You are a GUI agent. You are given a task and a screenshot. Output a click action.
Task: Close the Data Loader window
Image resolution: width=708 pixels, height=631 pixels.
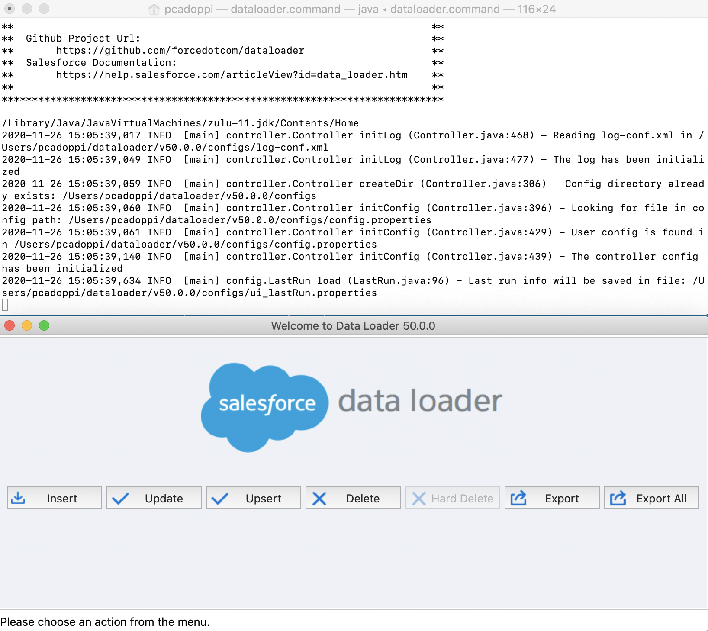pyautogui.click(x=10, y=325)
